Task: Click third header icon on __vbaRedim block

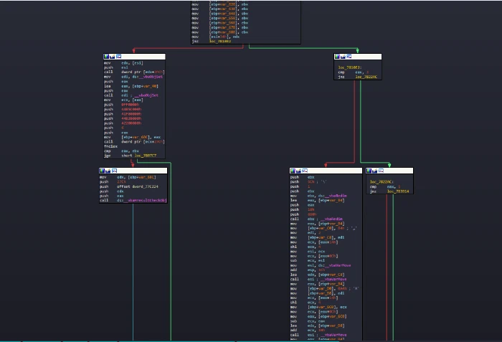Action: tap(305, 171)
